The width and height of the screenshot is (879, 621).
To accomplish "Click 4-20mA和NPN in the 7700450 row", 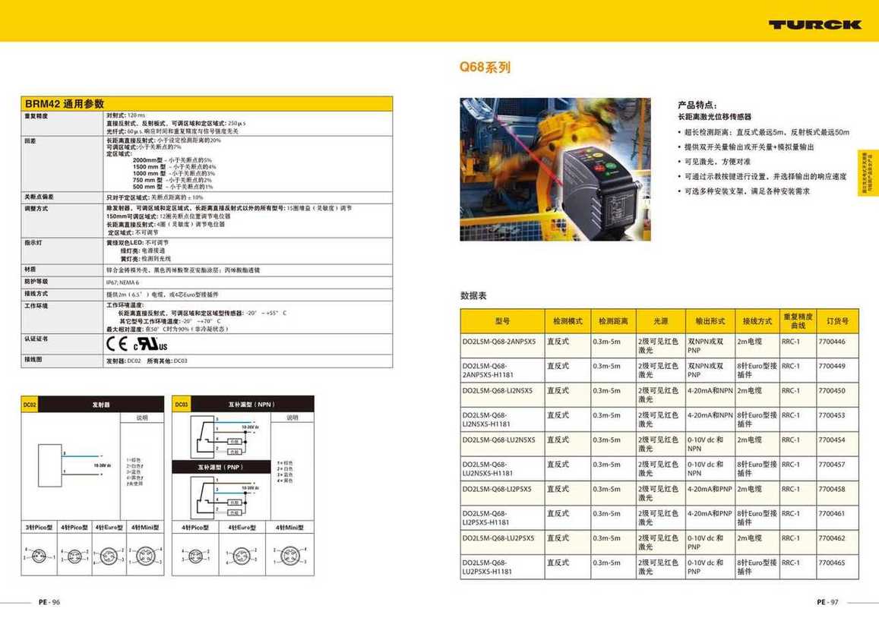I will [710, 391].
